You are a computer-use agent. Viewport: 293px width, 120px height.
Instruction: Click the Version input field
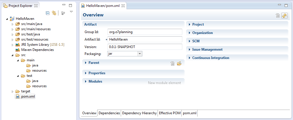pos(145,47)
